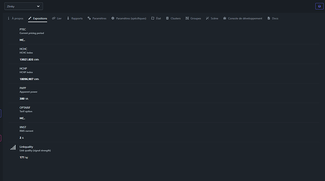Open the Docs tab
The height and width of the screenshot is (181, 325).
pos(273,18)
